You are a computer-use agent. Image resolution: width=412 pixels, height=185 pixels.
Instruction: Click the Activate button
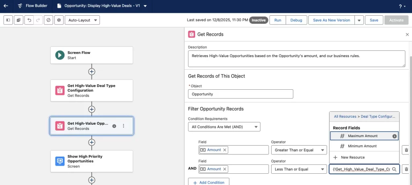[x=396, y=20]
